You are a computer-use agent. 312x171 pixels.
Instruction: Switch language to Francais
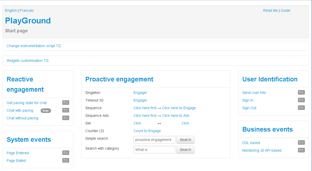click(x=27, y=11)
